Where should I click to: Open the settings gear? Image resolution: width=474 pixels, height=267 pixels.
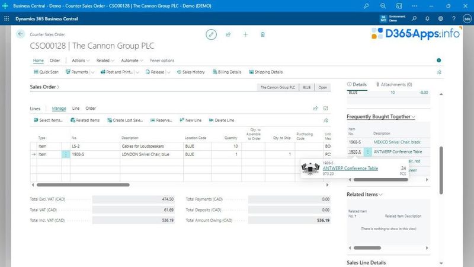click(x=440, y=18)
